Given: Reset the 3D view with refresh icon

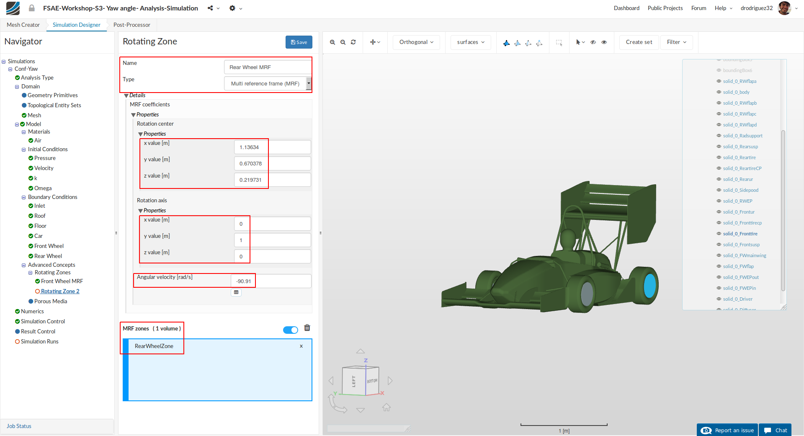Looking at the screenshot, I should pyautogui.click(x=353, y=42).
